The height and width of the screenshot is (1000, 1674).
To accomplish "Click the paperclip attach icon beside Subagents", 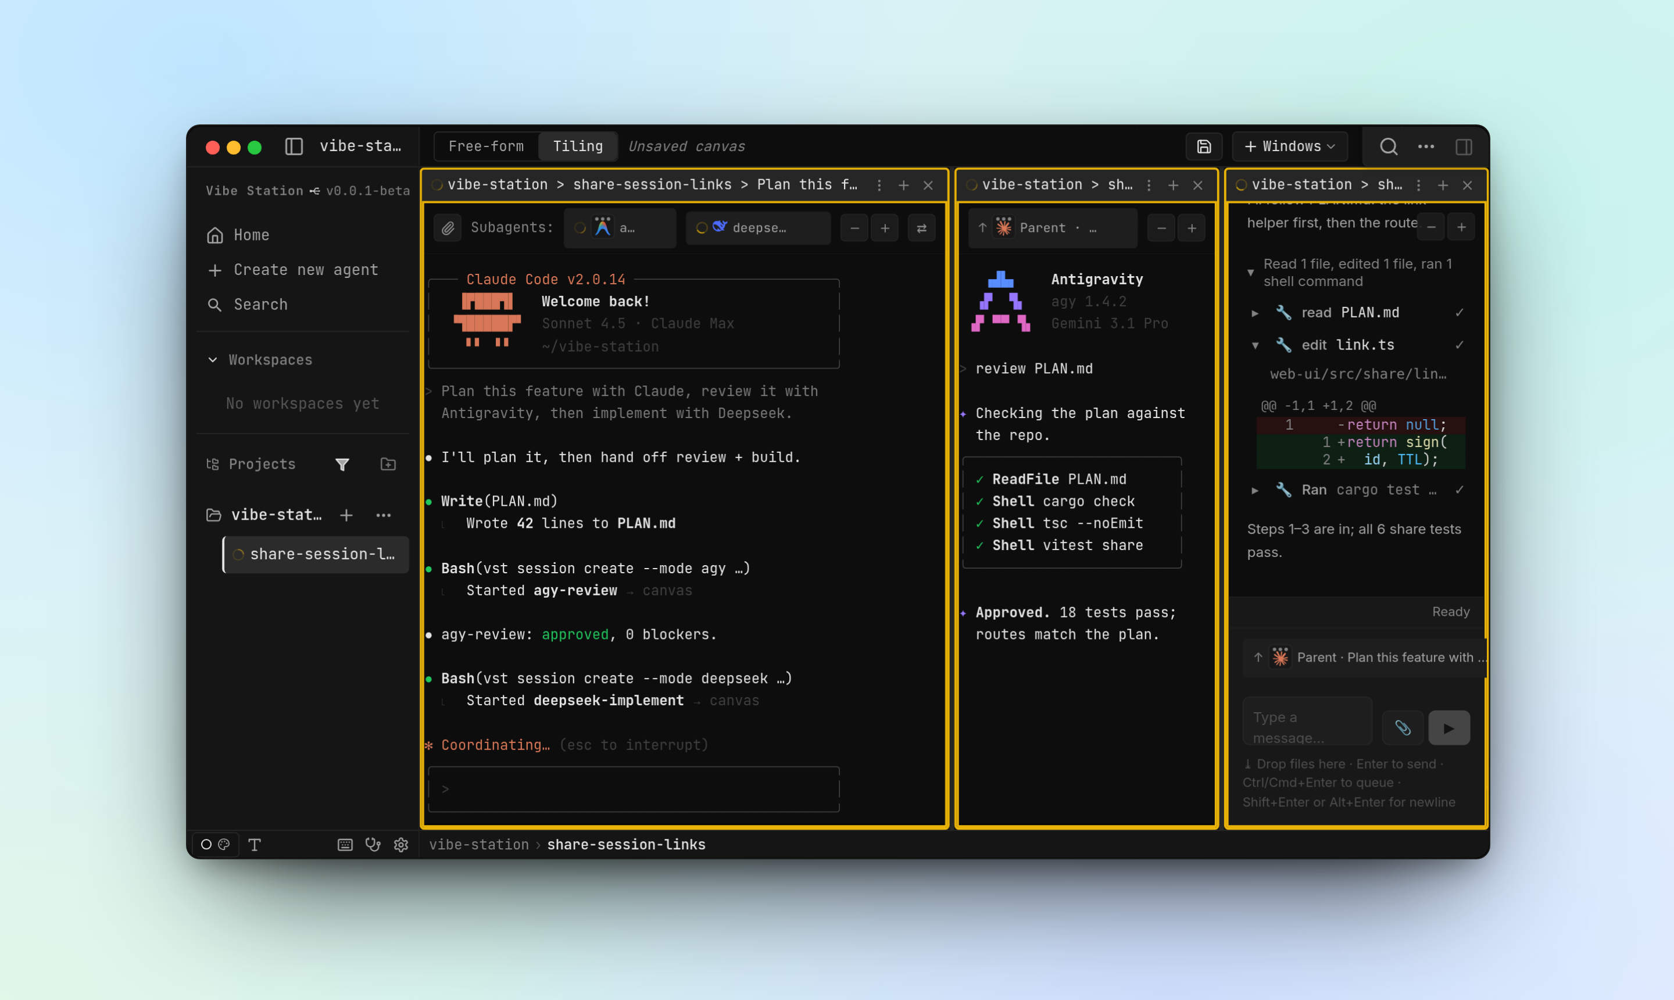I will (x=448, y=228).
